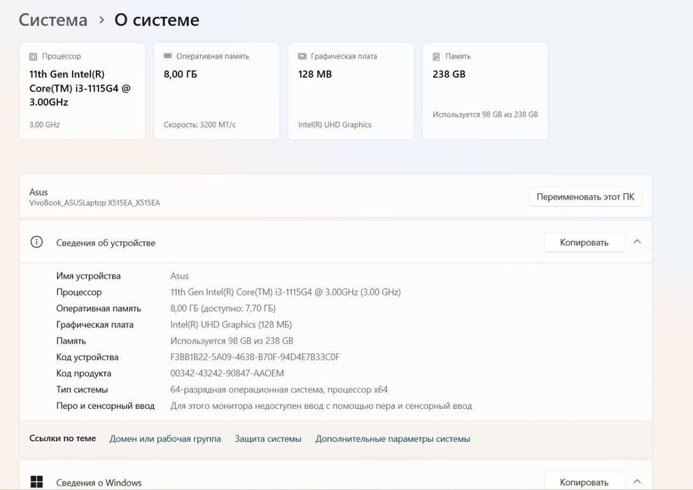693x490 pixels.
Task: Click the VivoBook_ASUSLaptop X515EA_X515EA model text
Action: point(94,203)
